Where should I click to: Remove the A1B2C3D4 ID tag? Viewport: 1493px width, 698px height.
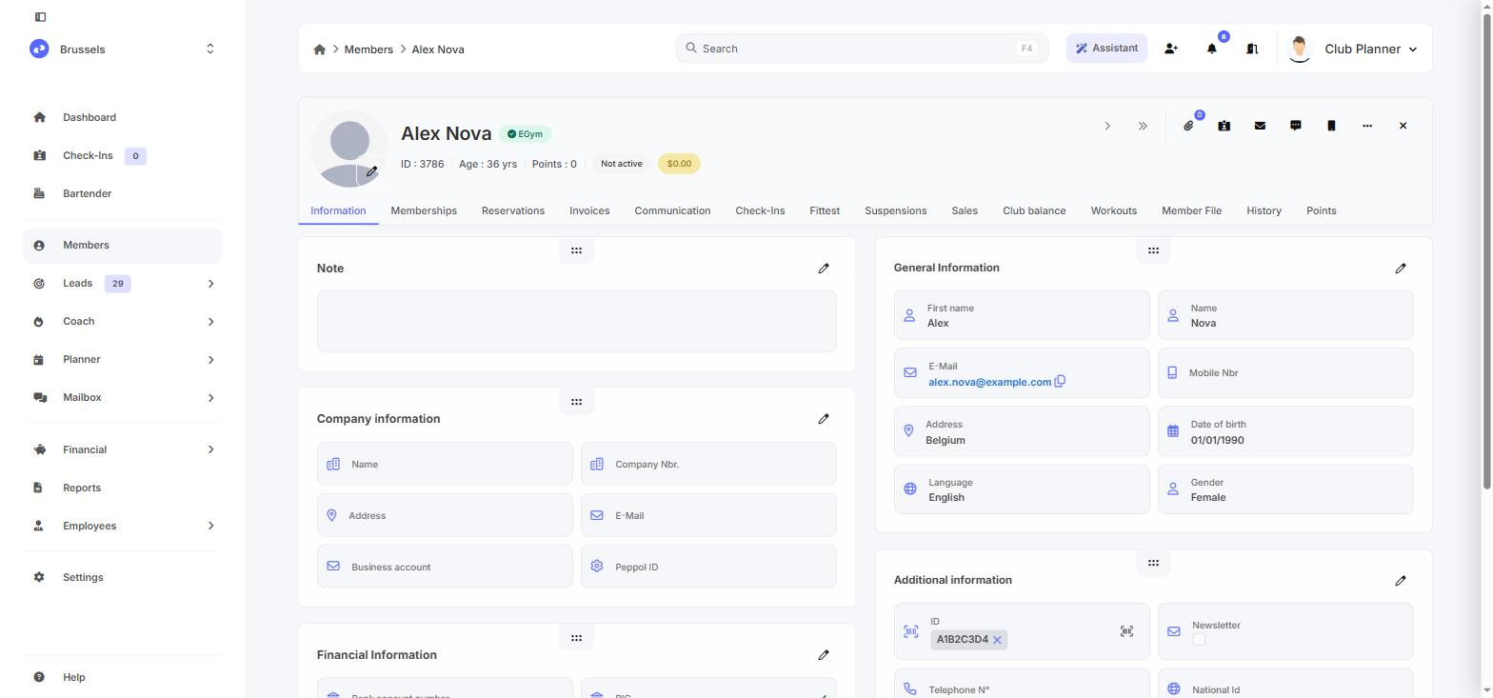tap(997, 640)
